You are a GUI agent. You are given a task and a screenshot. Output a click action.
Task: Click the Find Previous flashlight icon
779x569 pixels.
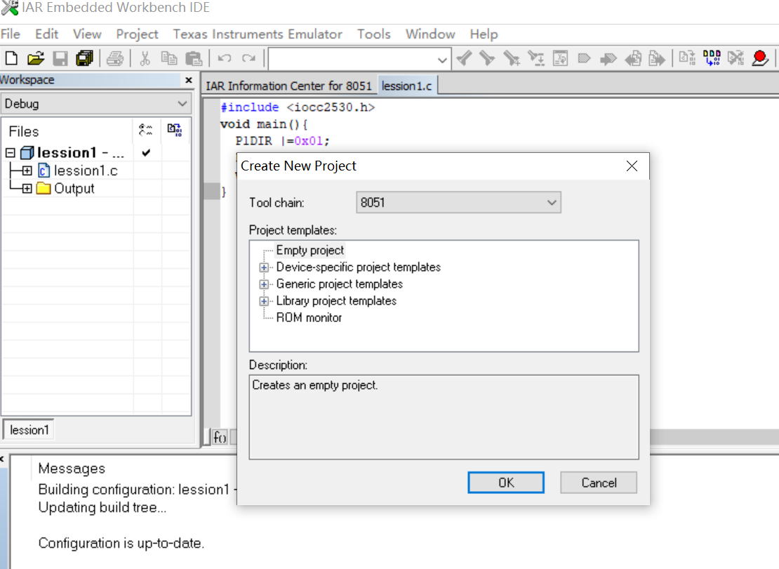pos(464,59)
